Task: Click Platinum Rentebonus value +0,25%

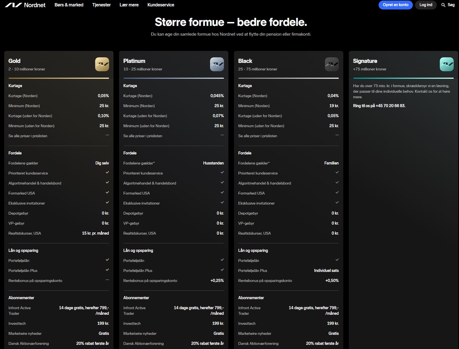Action: tap(217, 281)
